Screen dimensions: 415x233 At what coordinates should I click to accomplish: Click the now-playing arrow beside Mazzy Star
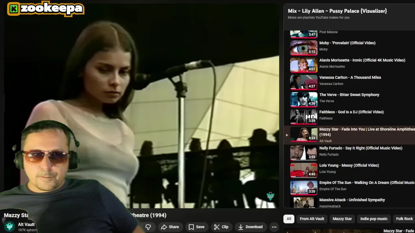coord(287,135)
